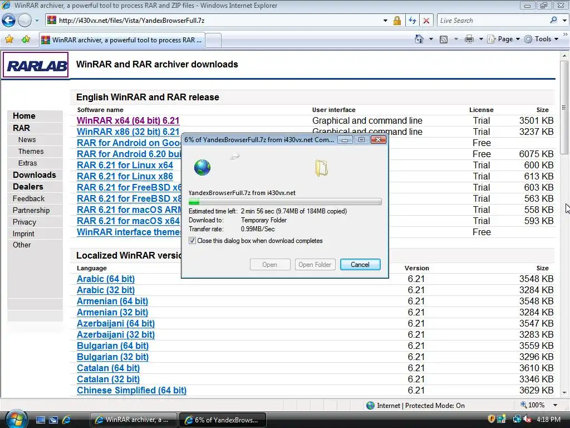Click the Refresh page icon
This screenshot has height=428, width=570.
coord(412,21)
